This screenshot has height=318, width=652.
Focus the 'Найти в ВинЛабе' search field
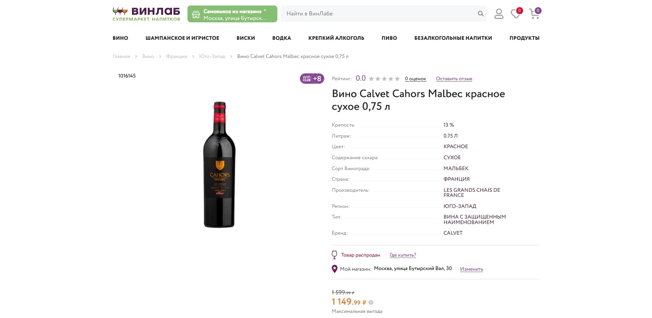(x=377, y=14)
